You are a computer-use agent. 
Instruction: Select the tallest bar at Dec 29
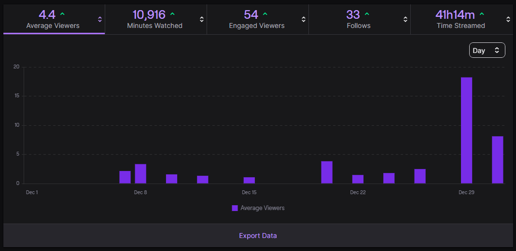pyautogui.click(x=466, y=130)
